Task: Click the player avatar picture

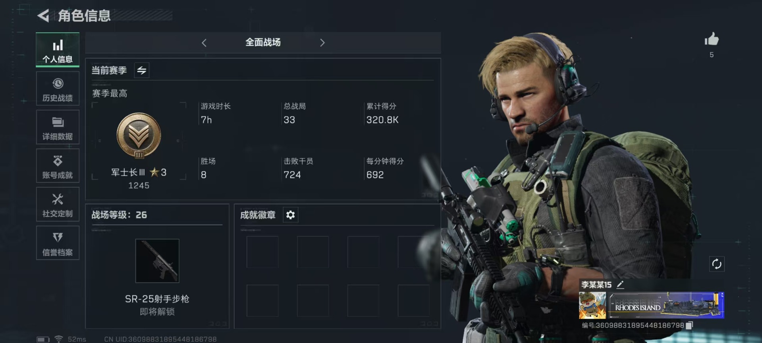Action: click(592, 305)
